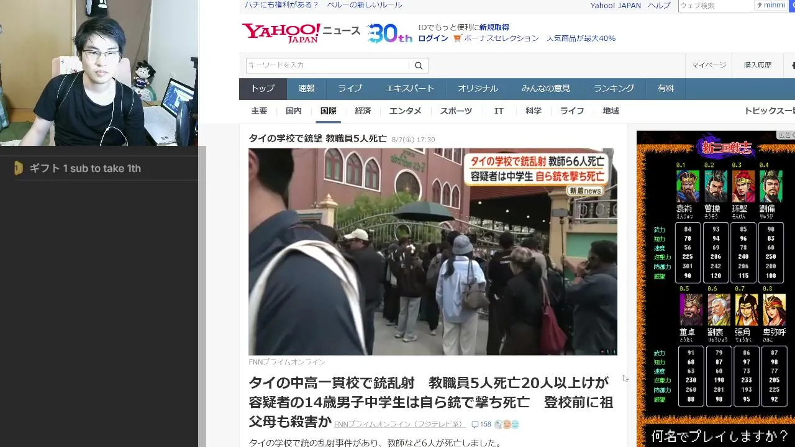Select the 有料 tab

coord(666,89)
